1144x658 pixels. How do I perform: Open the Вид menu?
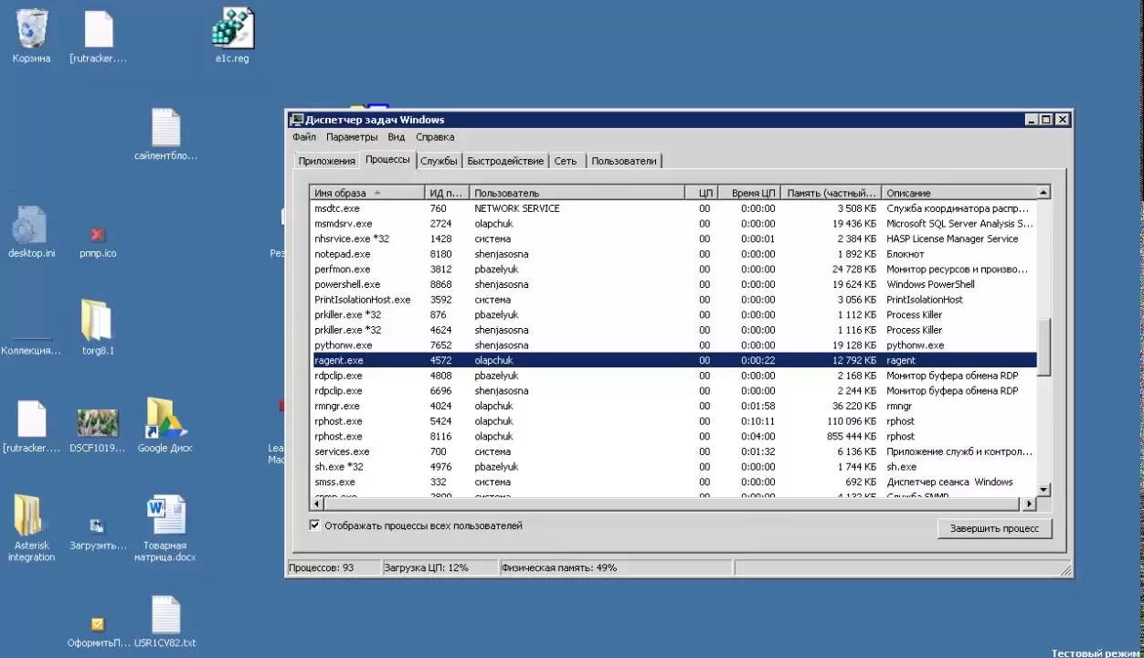tap(396, 137)
